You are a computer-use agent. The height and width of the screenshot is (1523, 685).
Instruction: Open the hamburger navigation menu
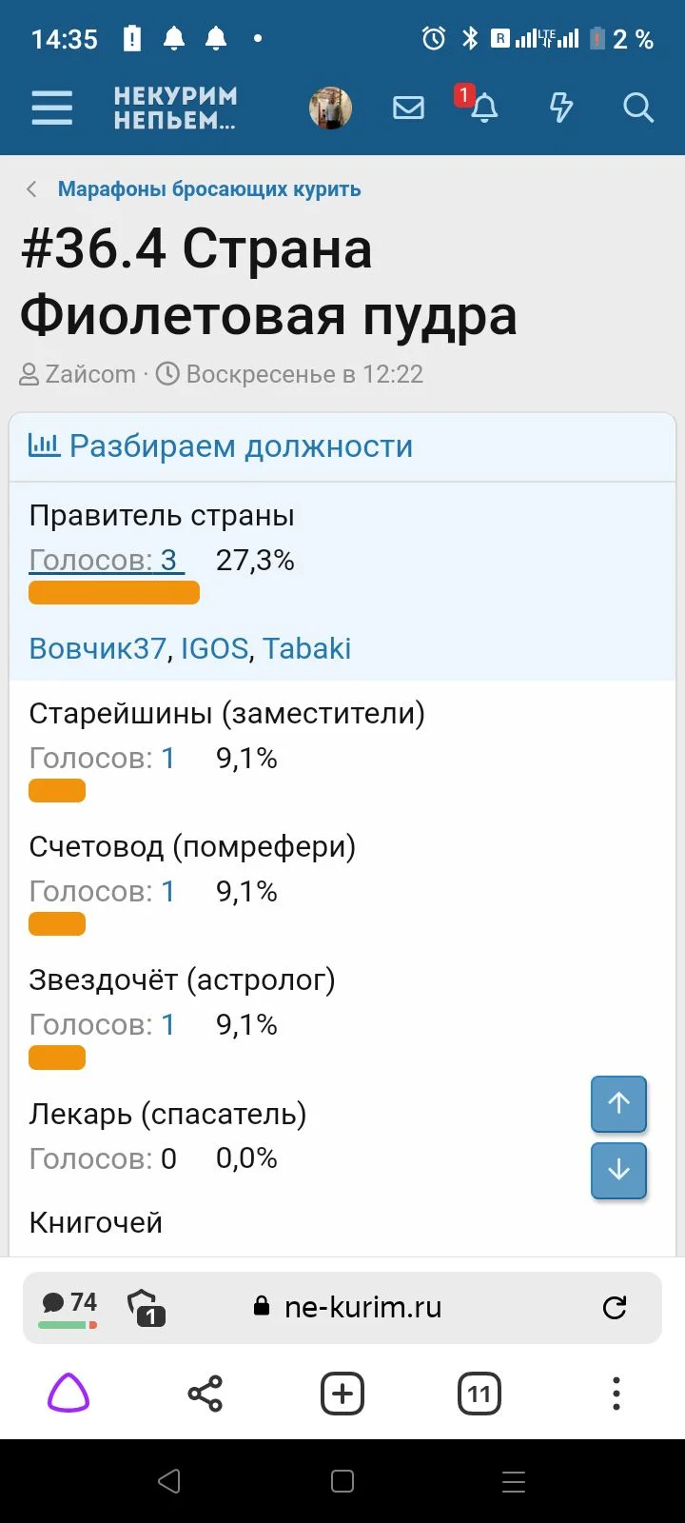pyautogui.click(x=52, y=108)
